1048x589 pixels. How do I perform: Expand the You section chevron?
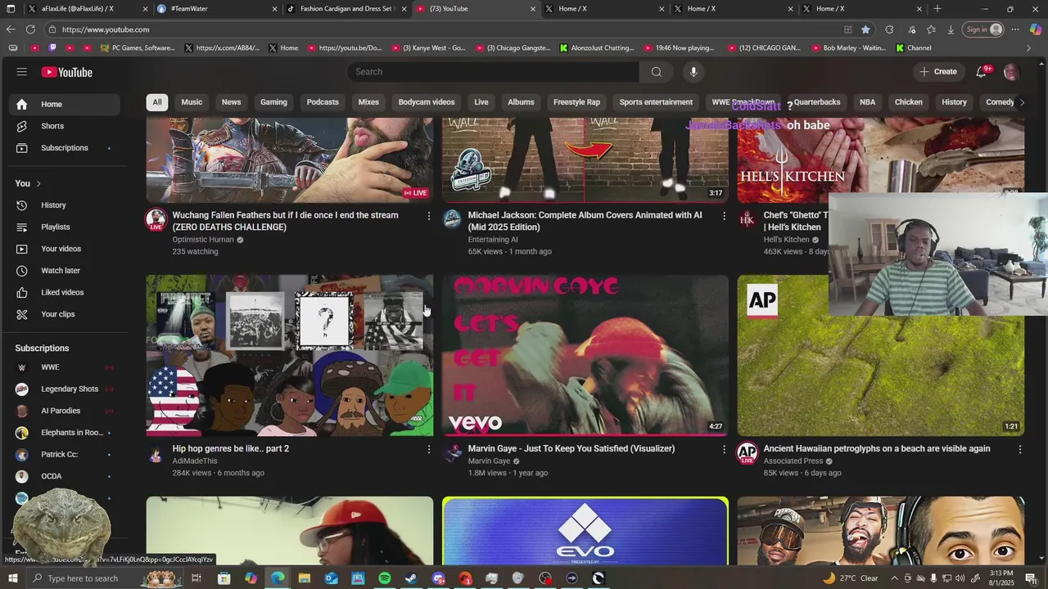point(38,183)
